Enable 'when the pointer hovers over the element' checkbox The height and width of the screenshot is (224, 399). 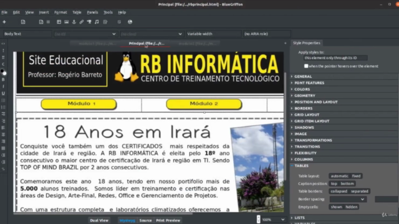point(306,66)
